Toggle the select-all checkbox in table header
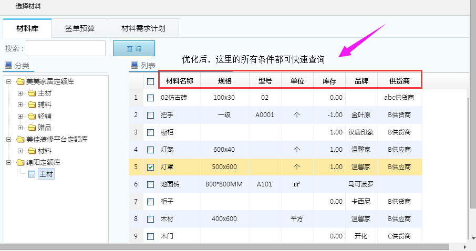Viewport: 476px width, 251px height. tap(151, 81)
